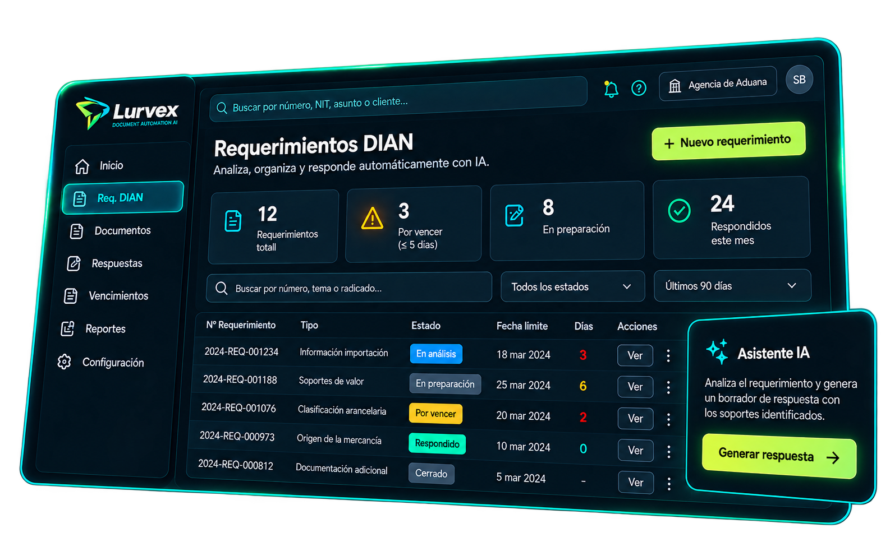This screenshot has width=890, height=556.
Task: Click the Estado column header
Action: tap(426, 326)
